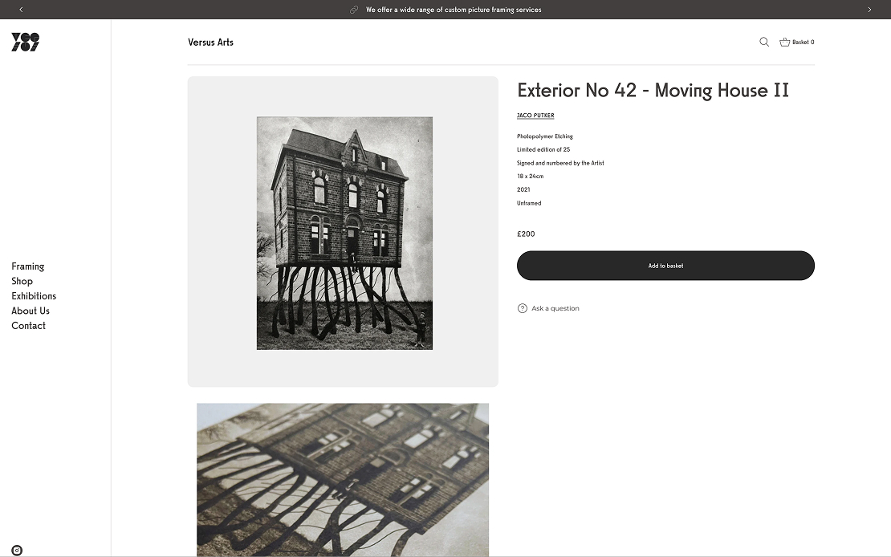891x557 pixels.
Task: Click the previous announcement arrow
Action: pyautogui.click(x=21, y=10)
